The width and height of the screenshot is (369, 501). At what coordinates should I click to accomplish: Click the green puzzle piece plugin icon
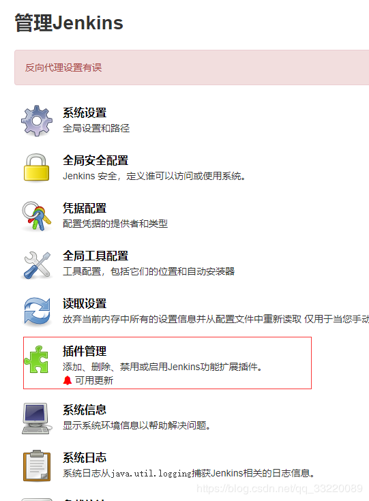click(36, 359)
